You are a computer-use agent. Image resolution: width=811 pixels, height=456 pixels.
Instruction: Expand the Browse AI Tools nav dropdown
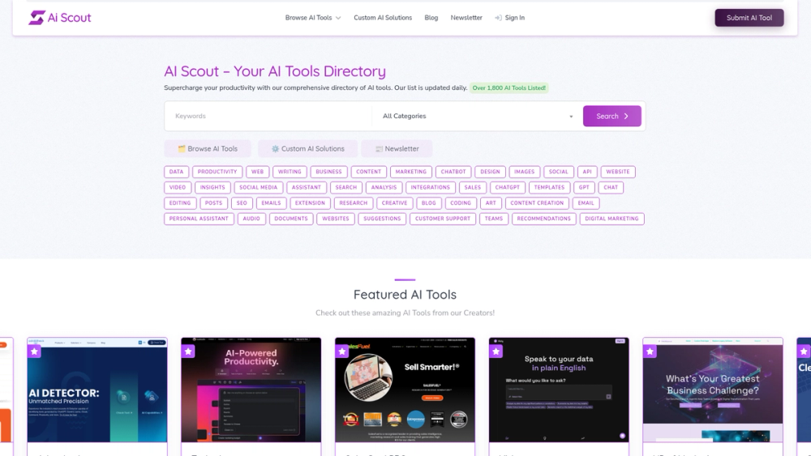(x=313, y=18)
